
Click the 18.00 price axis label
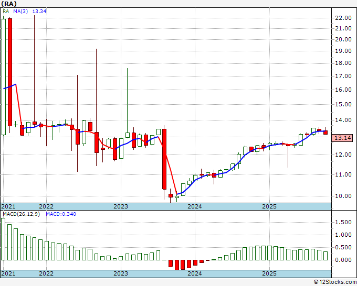[343, 63]
